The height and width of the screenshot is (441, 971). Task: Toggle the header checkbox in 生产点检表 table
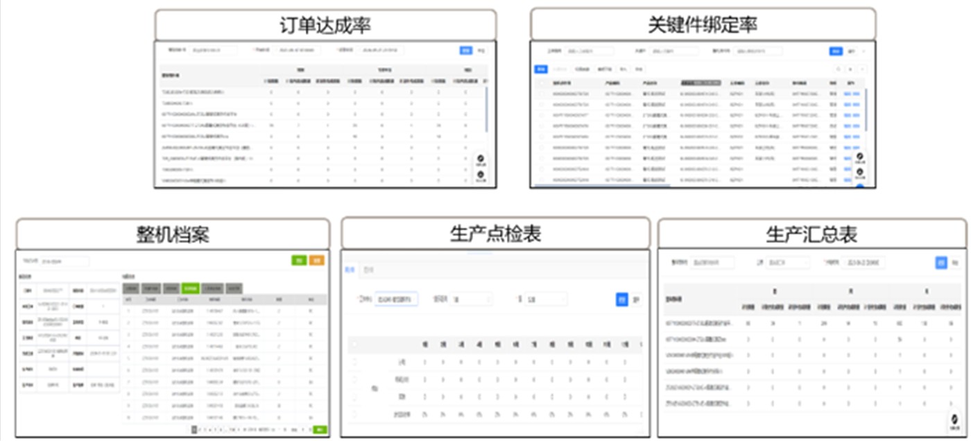click(x=354, y=344)
